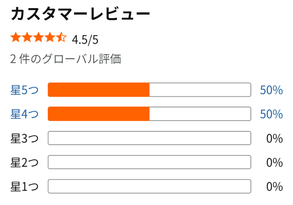The width and height of the screenshot is (293, 205).
Task: Open the 星4つ reviews link
Action: pyautogui.click(x=24, y=114)
